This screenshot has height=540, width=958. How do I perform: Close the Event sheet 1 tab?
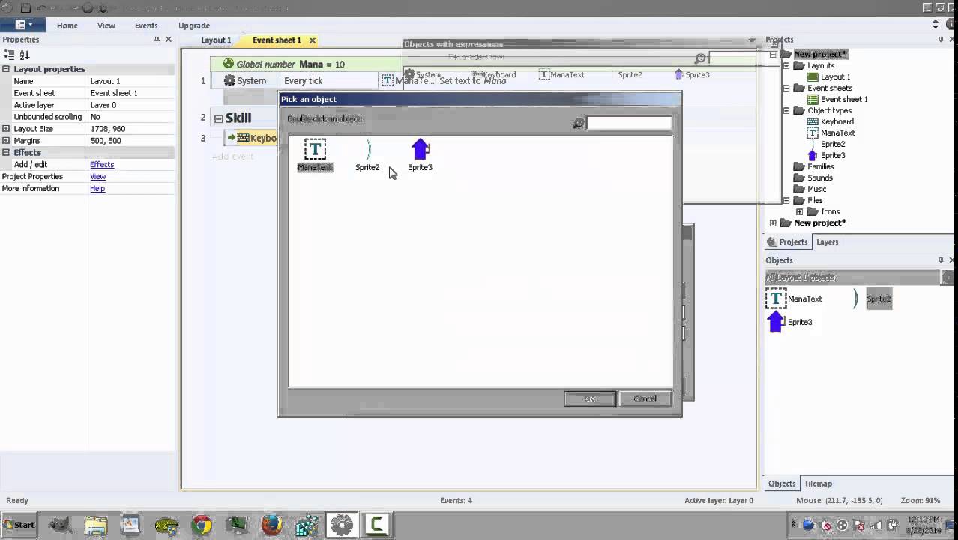tap(313, 40)
